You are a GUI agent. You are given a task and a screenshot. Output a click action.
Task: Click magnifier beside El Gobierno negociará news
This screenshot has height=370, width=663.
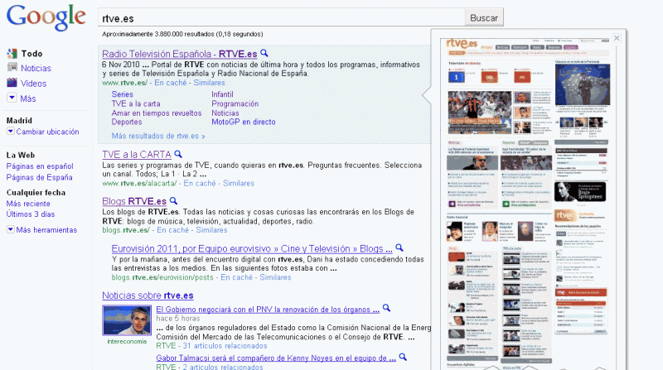click(x=387, y=309)
